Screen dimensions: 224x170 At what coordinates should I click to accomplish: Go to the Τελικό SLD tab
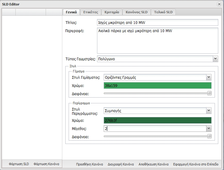click(163, 12)
